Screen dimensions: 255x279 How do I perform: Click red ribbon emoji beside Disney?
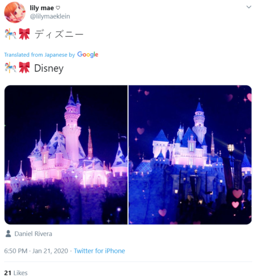click(25, 68)
